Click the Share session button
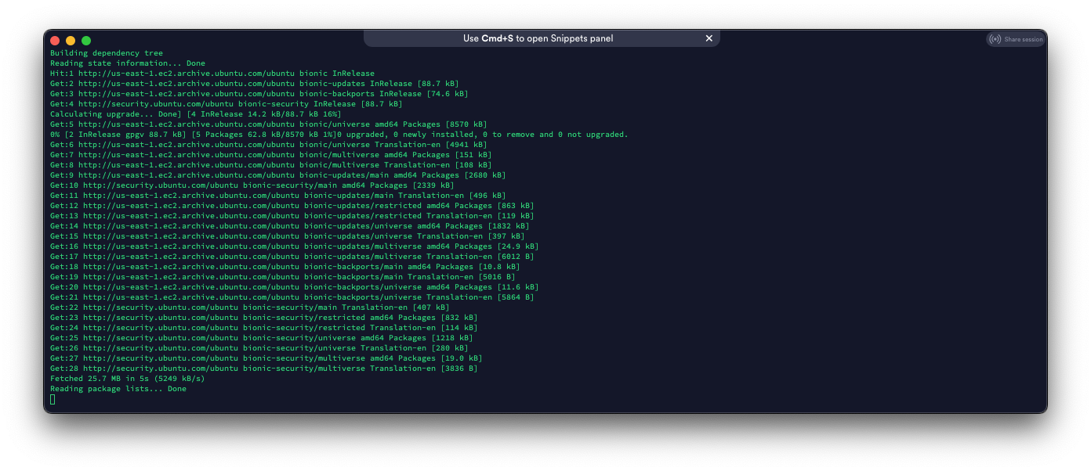Viewport: 1091px width, 471px height. pos(1016,39)
